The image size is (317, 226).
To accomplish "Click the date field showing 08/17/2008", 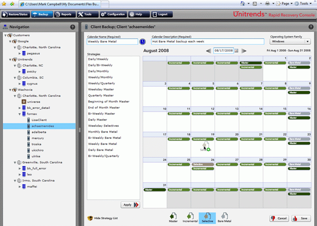I will 224,51.
